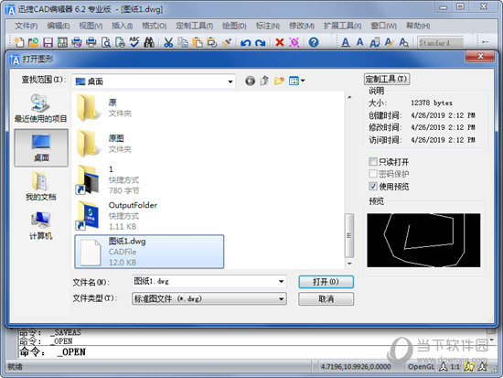Click the blue Redo arrow
The image size is (503, 378).
click(260, 43)
